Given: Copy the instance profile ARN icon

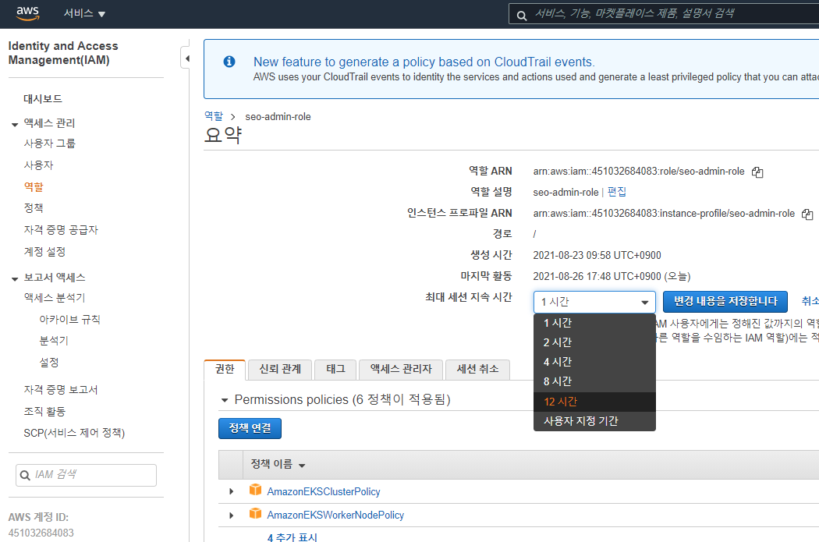Looking at the screenshot, I should click(807, 214).
